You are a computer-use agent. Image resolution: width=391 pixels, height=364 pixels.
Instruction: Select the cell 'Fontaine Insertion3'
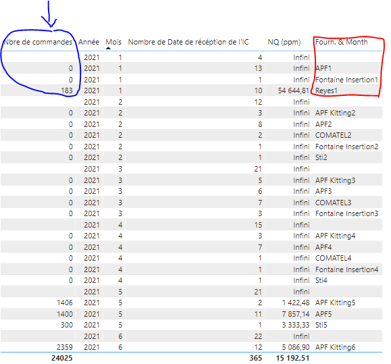click(346, 213)
